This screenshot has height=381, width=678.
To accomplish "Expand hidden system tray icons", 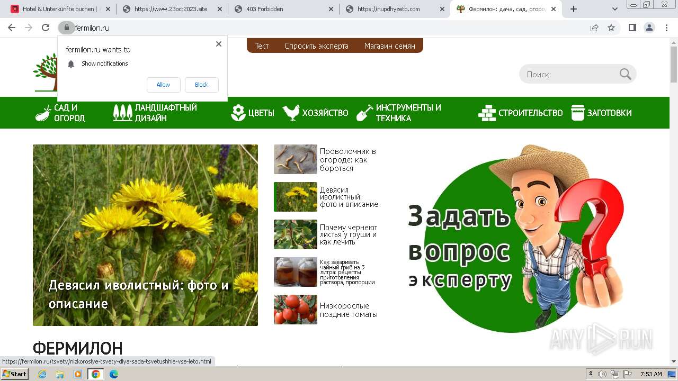I will pos(591,374).
